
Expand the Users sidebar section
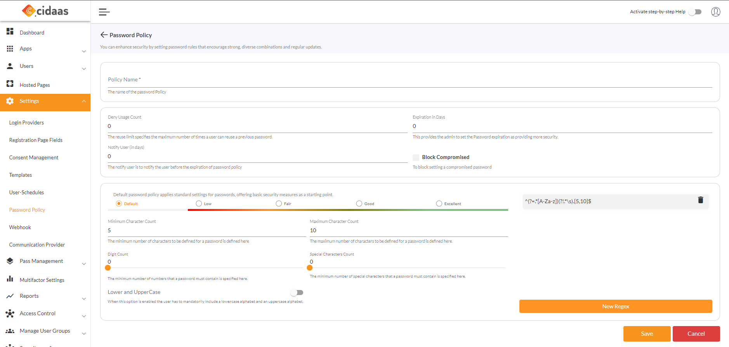click(x=84, y=69)
